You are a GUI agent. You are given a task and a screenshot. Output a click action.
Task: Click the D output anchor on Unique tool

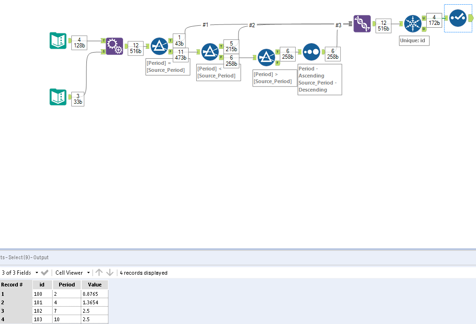pos(424,29)
